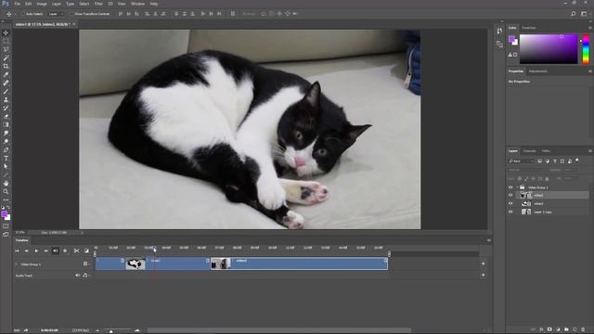Viewport: 594px width, 334px height.
Task: Open timeline settings gear icon
Action: 65,250
